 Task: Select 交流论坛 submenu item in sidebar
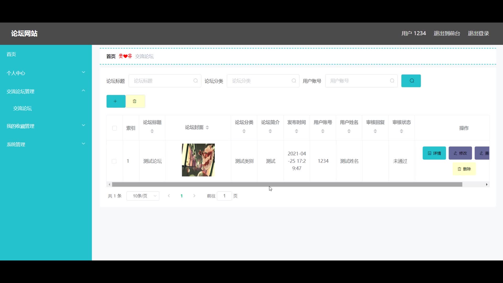23,108
